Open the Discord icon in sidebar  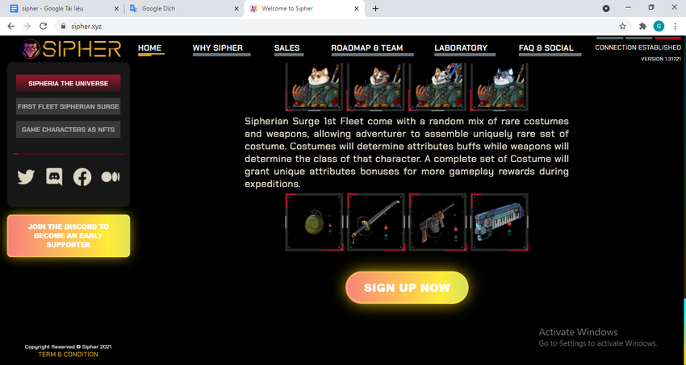tap(54, 176)
